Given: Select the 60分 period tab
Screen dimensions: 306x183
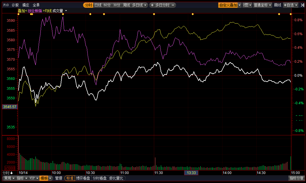Looking at the screenshot, I should (x=107, y=5).
